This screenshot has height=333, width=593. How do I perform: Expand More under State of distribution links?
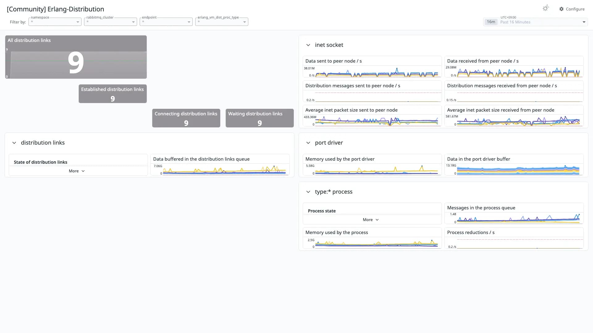point(77,171)
